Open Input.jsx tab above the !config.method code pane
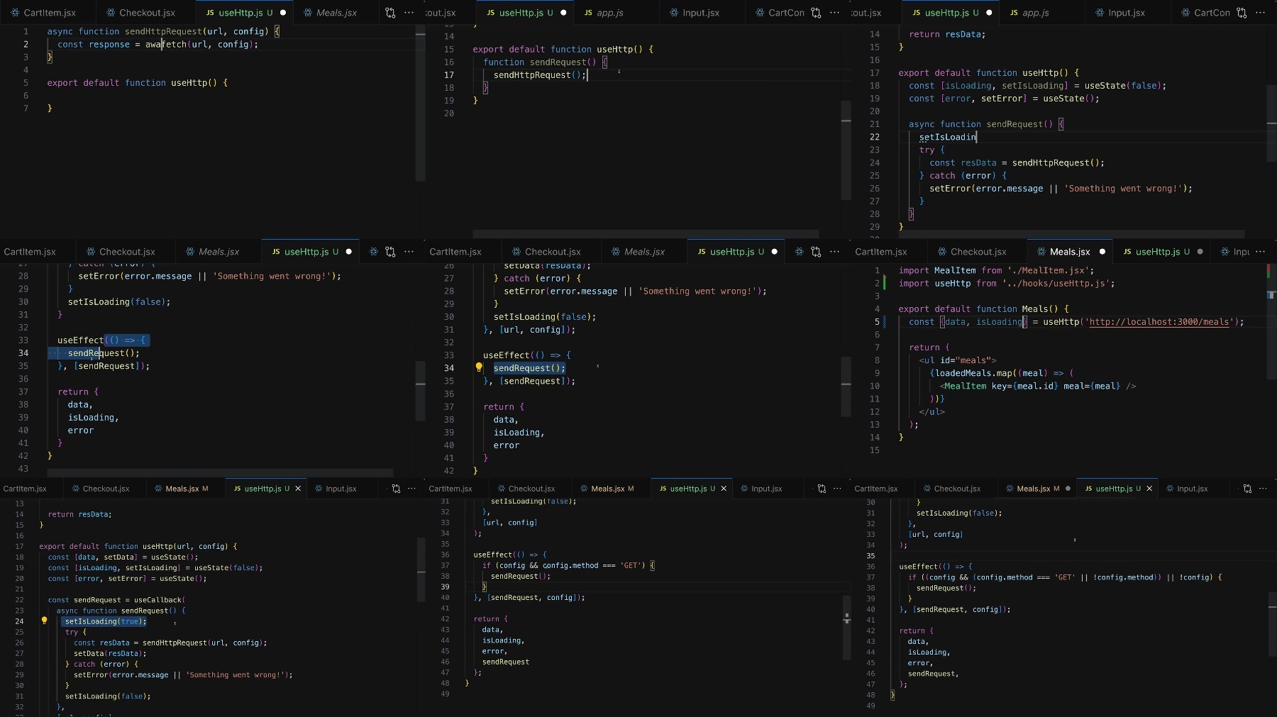1277x717 pixels. pyautogui.click(x=1192, y=489)
